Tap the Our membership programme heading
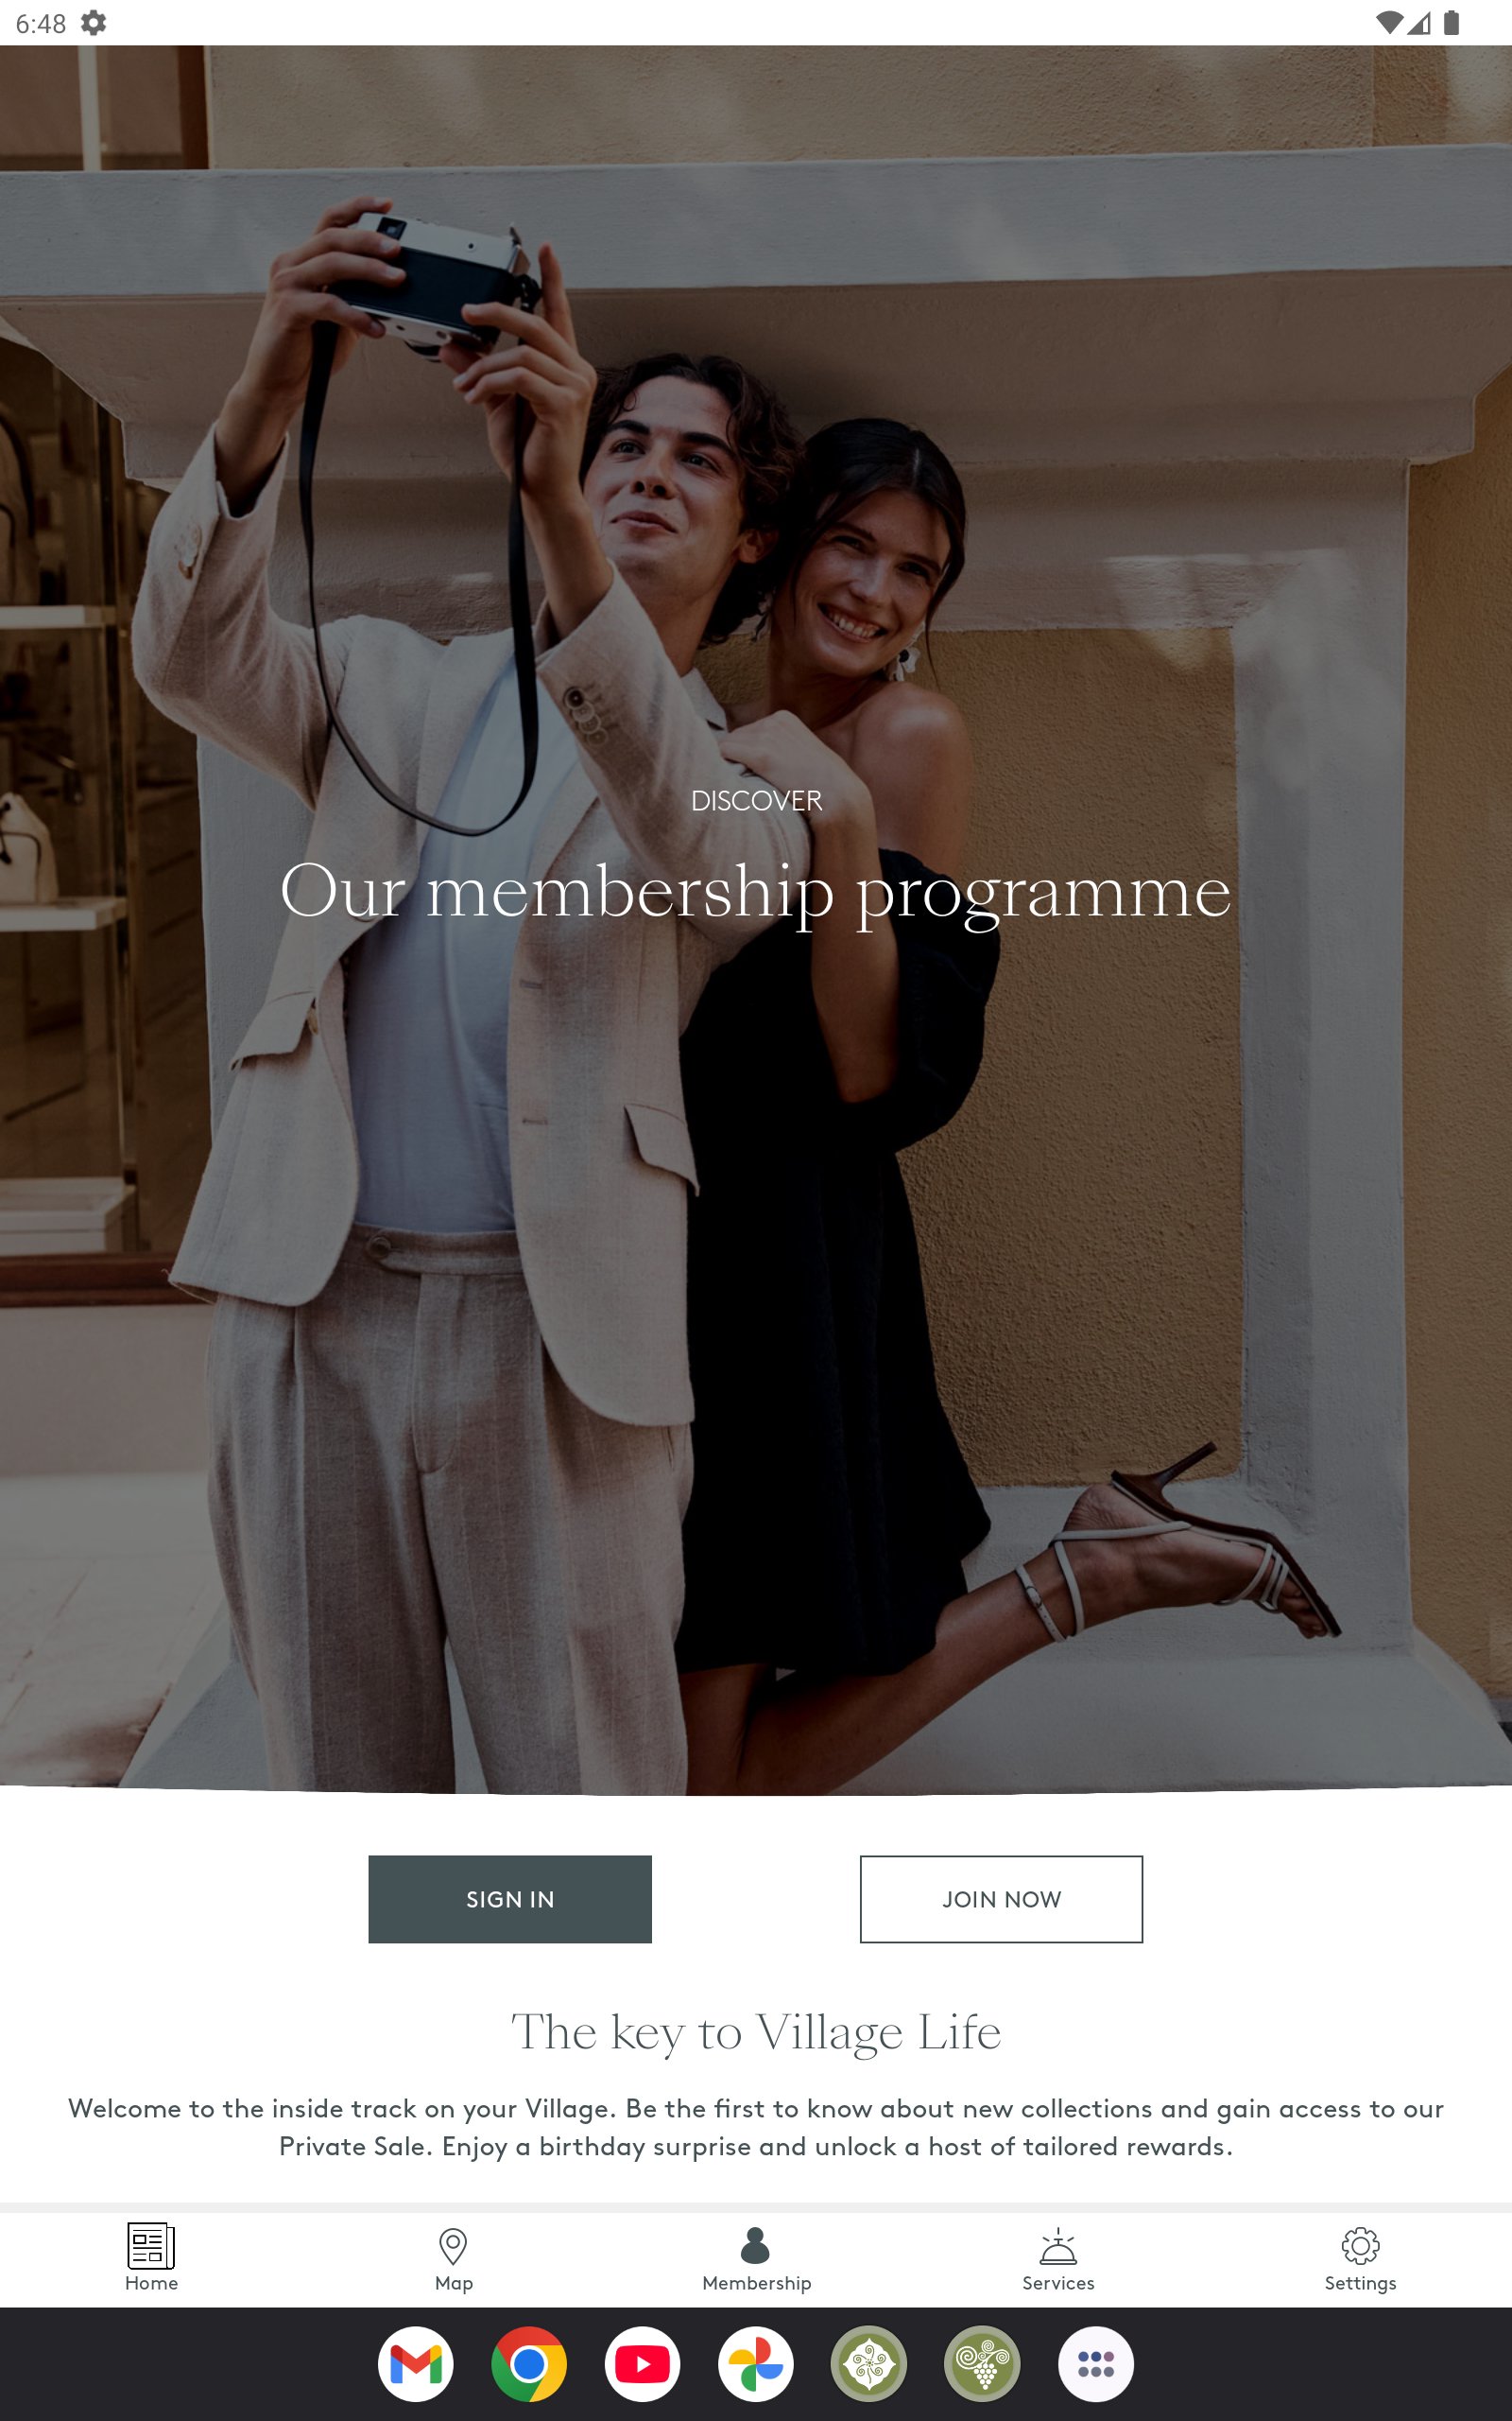Screen dimensions: 1512x2421 [x=756, y=893]
